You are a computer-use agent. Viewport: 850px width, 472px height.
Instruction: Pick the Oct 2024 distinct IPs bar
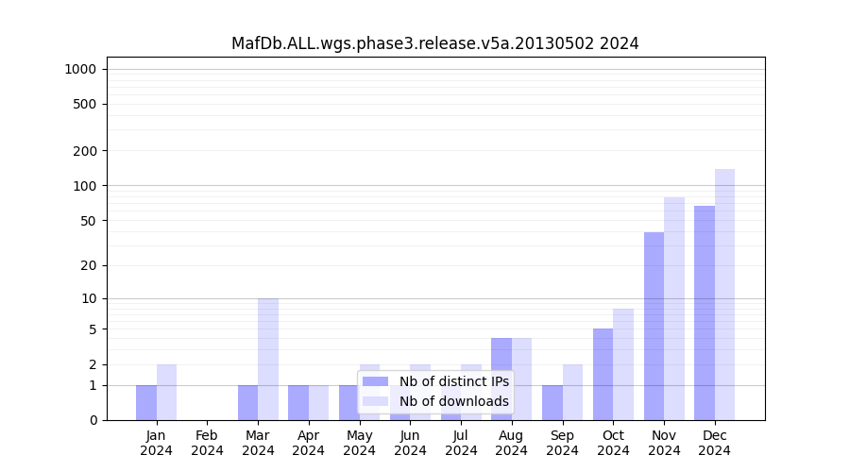tap(603, 374)
